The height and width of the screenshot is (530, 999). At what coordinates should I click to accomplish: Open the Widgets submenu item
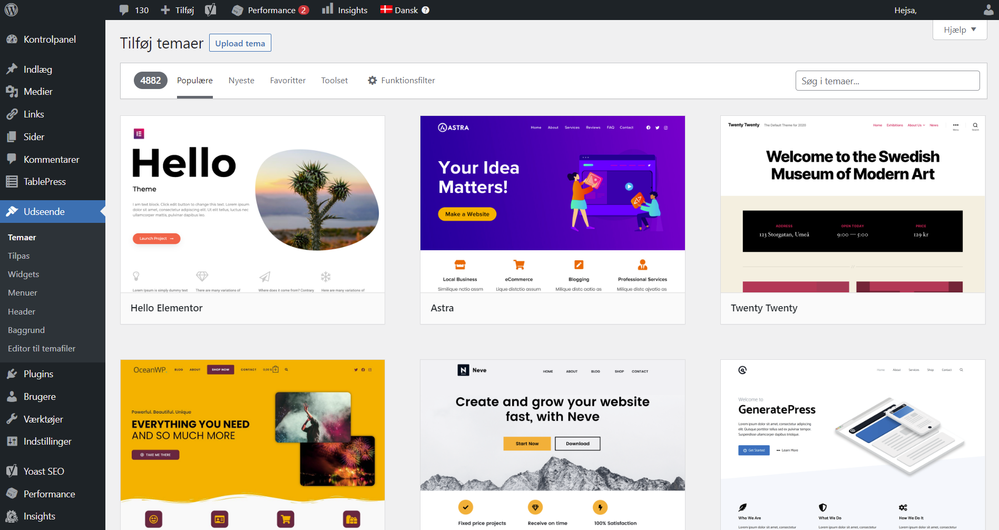pyautogui.click(x=23, y=274)
